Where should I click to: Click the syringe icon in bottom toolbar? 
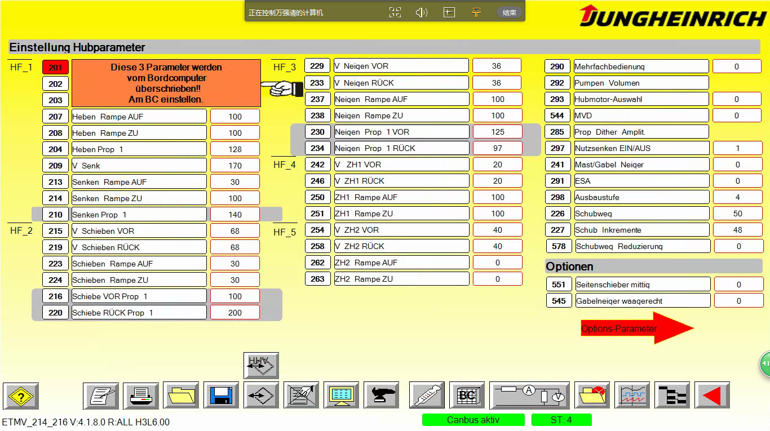pyautogui.click(x=427, y=396)
